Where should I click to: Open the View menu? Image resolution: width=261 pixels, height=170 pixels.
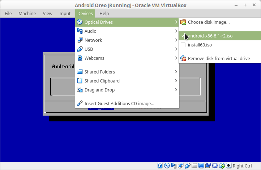coord(48,13)
